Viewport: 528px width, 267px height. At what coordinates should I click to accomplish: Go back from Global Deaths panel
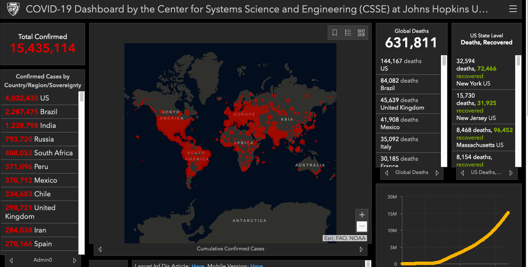386,173
